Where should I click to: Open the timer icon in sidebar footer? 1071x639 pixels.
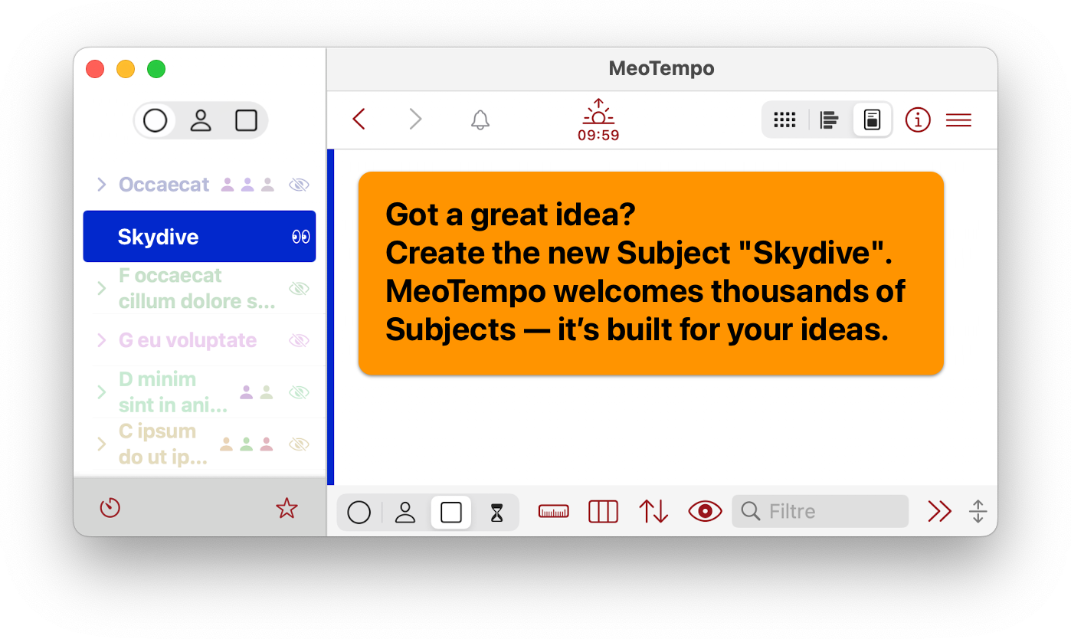click(110, 508)
